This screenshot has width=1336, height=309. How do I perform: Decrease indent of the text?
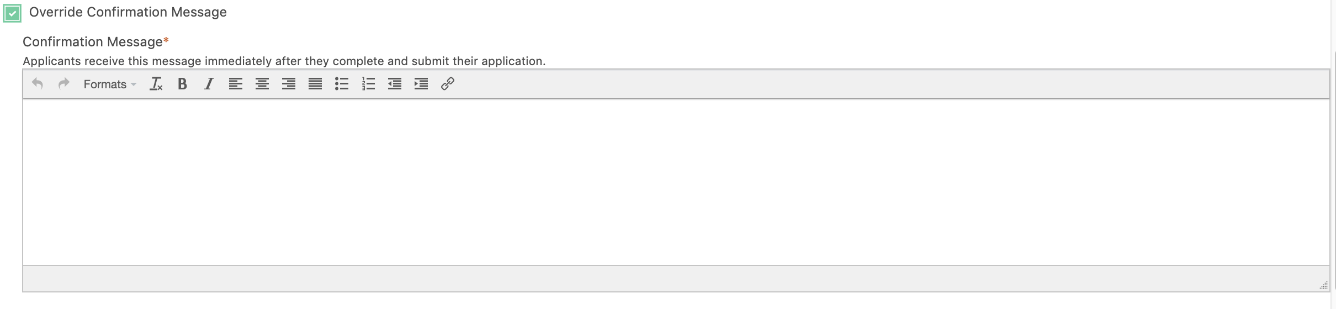[395, 84]
